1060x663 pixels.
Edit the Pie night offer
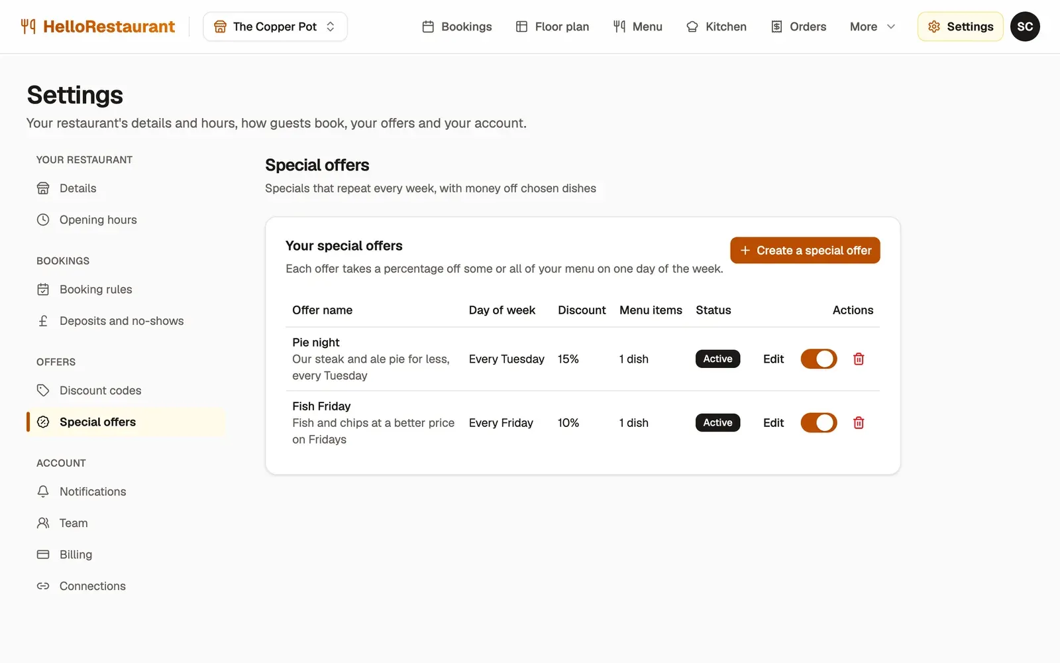(773, 359)
